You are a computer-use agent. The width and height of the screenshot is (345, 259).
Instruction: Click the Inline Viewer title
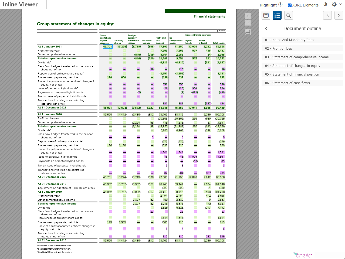(x=20, y=4)
